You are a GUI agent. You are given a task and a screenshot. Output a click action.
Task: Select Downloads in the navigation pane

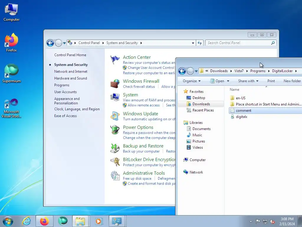(201, 104)
